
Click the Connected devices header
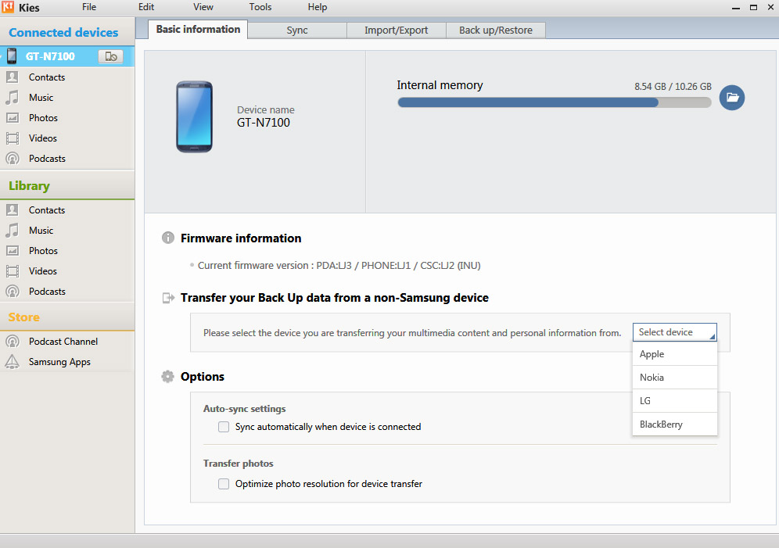pos(63,32)
